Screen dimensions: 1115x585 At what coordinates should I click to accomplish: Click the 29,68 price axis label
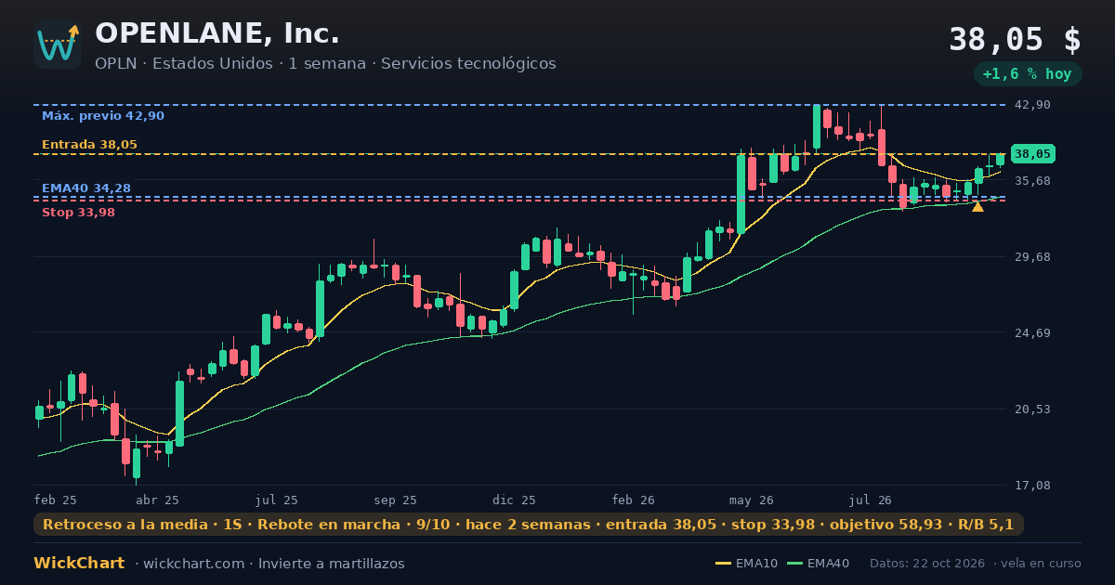pyautogui.click(x=1032, y=257)
